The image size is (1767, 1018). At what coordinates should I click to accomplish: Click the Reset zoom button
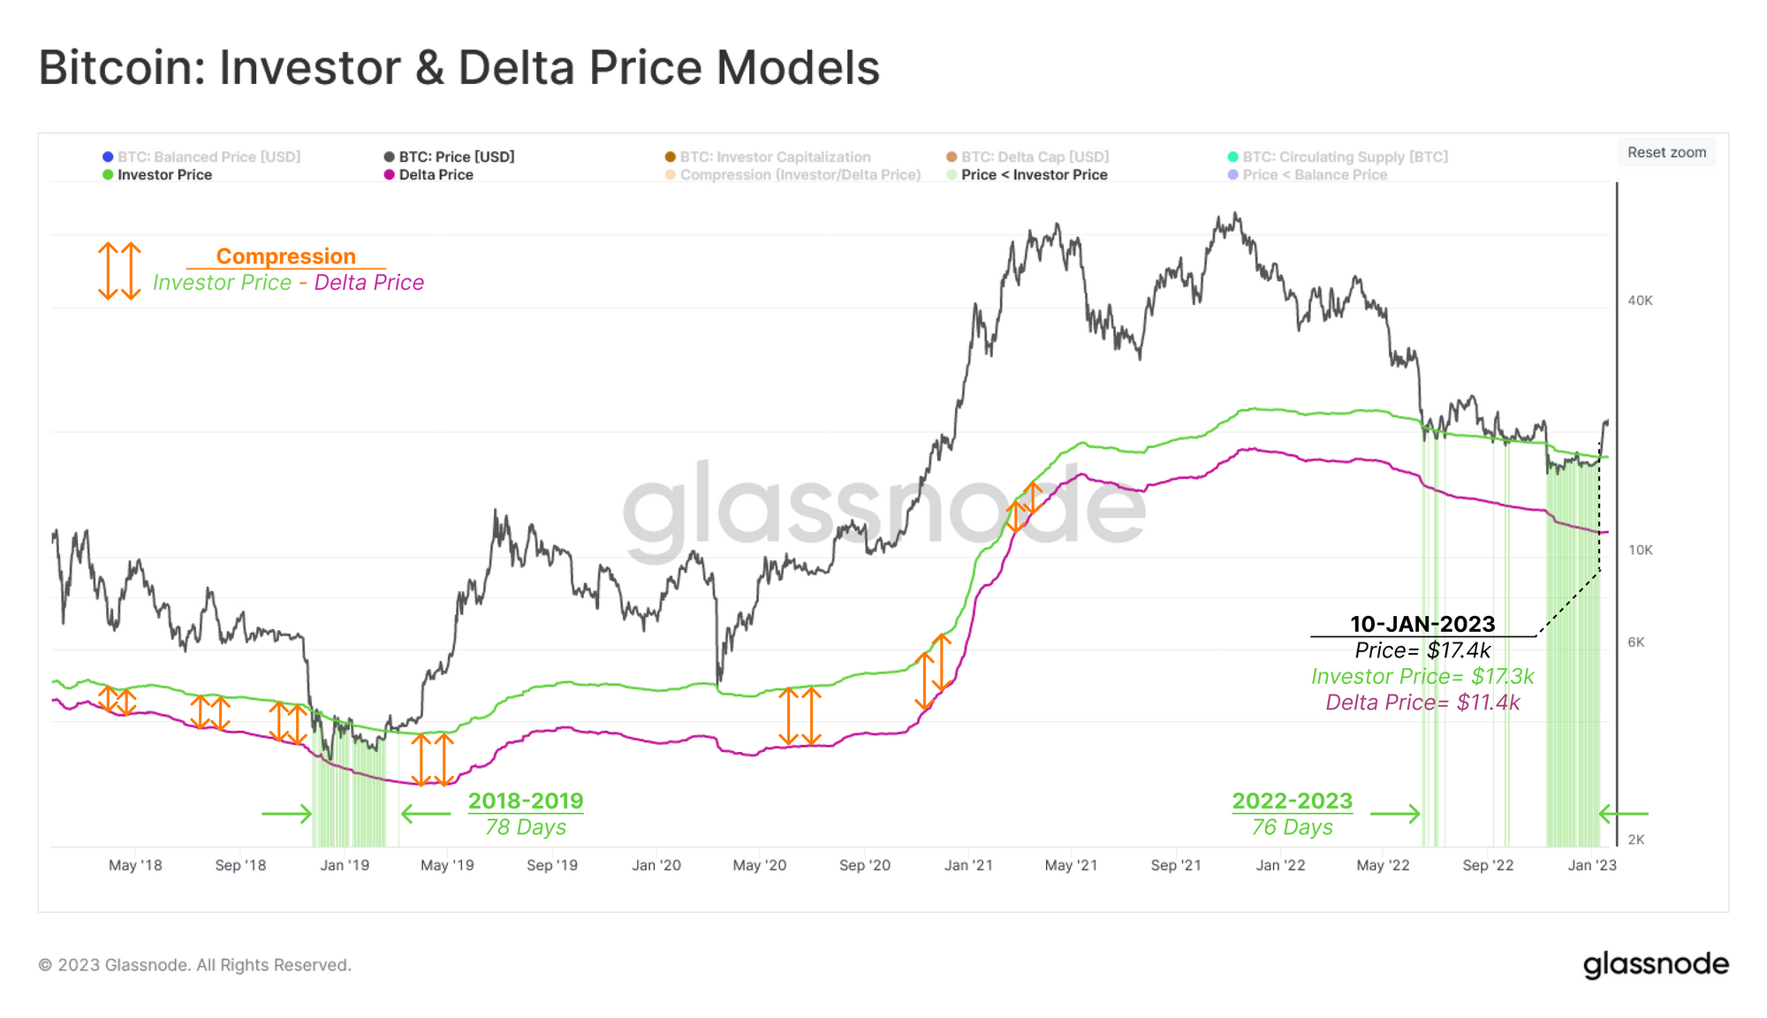point(1666,152)
